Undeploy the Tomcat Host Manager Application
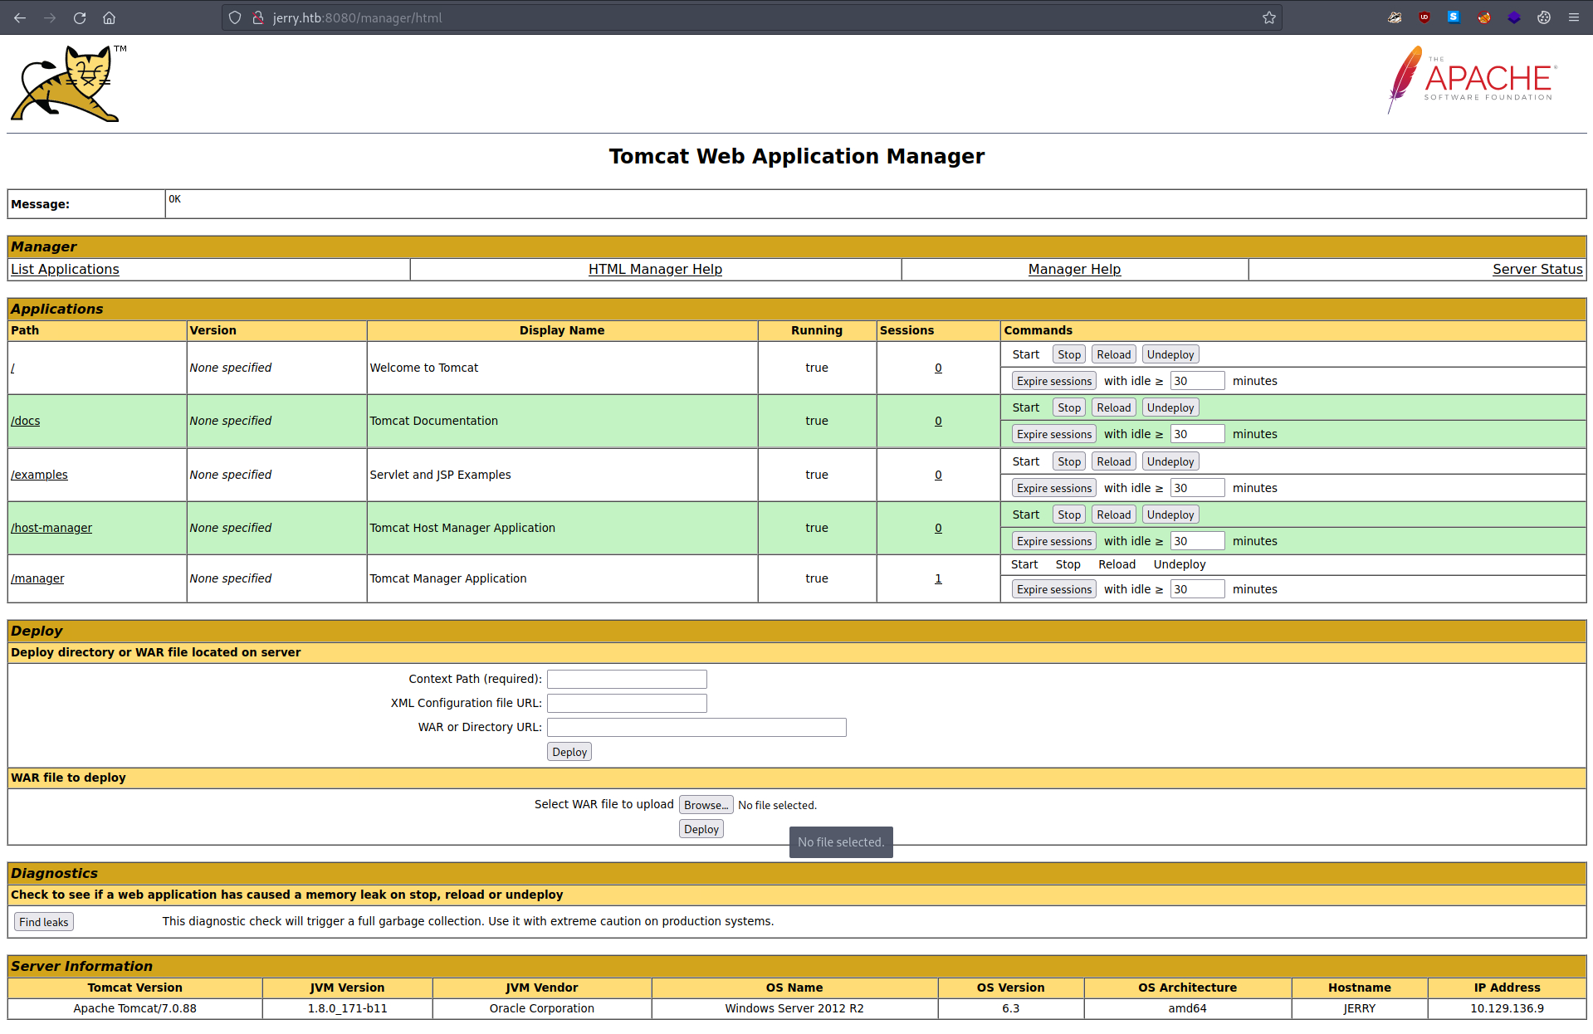The width and height of the screenshot is (1593, 1034). pyautogui.click(x=1170, y=515)
